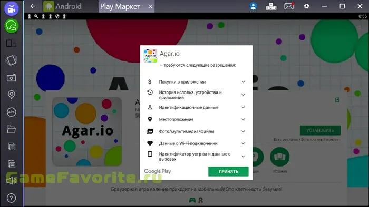The width and height of the screenshot is (369, 207).
Task: Accept permissions with ПРИНЯТЬ button
Action: coord(228,171)
